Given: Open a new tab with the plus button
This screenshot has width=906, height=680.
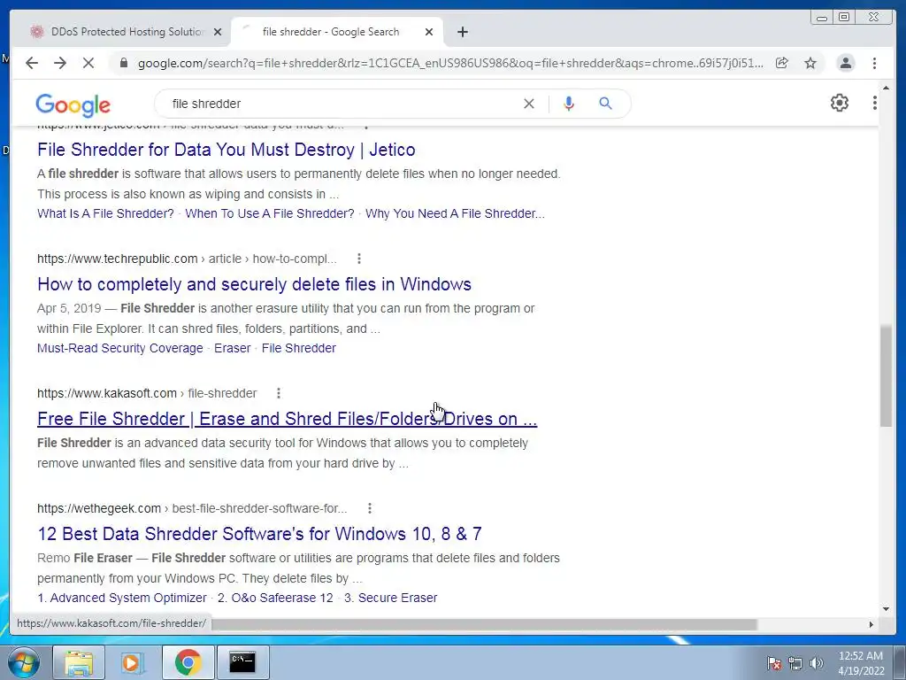Looking at the screenshot, I should [x=462, y=32].
